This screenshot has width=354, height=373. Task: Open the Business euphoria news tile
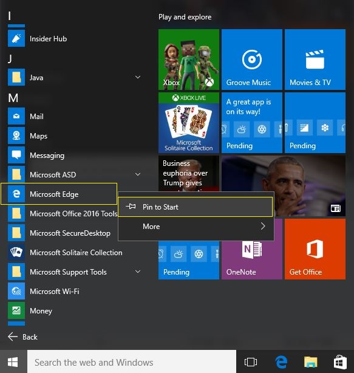pos(189,173)
